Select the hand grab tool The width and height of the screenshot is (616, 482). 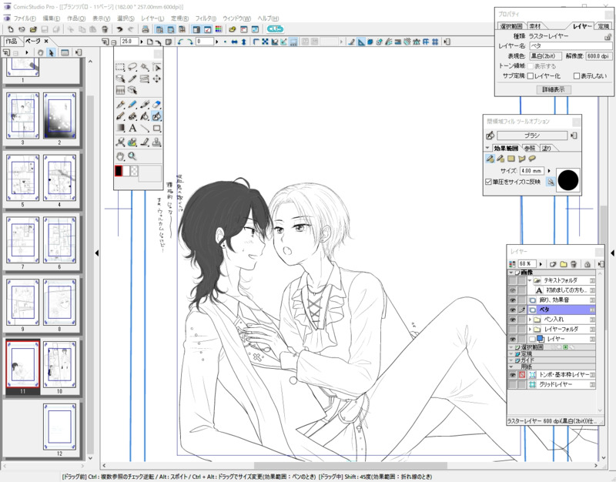coord(120,156)
